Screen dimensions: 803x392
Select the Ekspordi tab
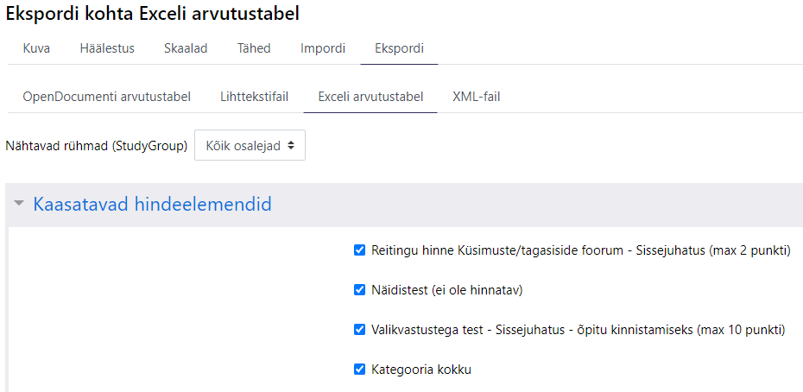click(400, 48)
